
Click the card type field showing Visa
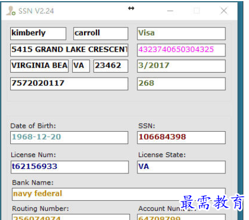click(181, 33)
